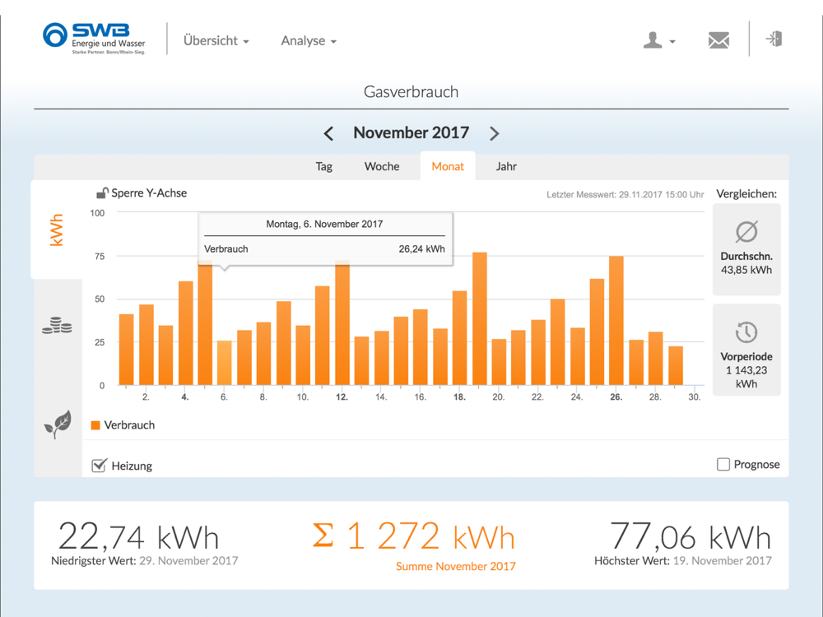Click the logout door icon
The width and height of the screenshot is (823, 617).
(x=774, y=39)
